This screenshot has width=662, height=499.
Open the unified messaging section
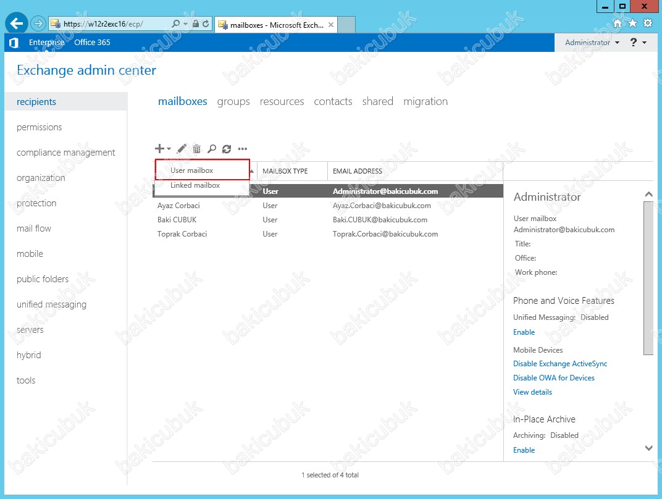(51, 304)
